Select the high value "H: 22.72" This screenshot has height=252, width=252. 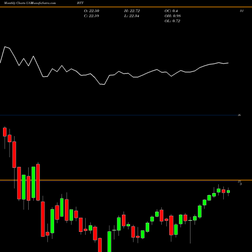(132, 11)
